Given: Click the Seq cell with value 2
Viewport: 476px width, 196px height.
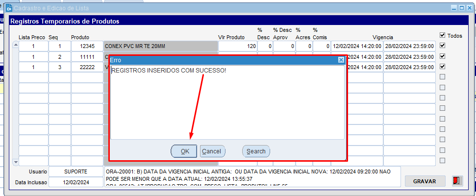Looking at the screenshot, I should point(60,57).
